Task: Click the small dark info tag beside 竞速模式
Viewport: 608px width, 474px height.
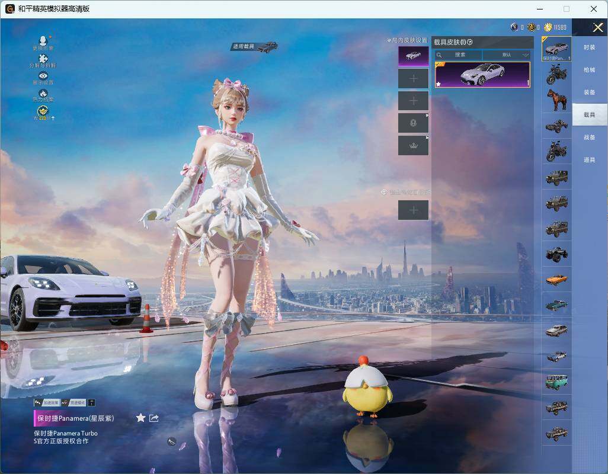Action: point(91,403)
